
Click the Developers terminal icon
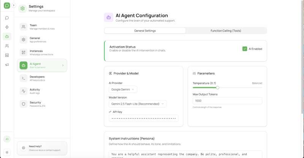[x=24, y=78]
